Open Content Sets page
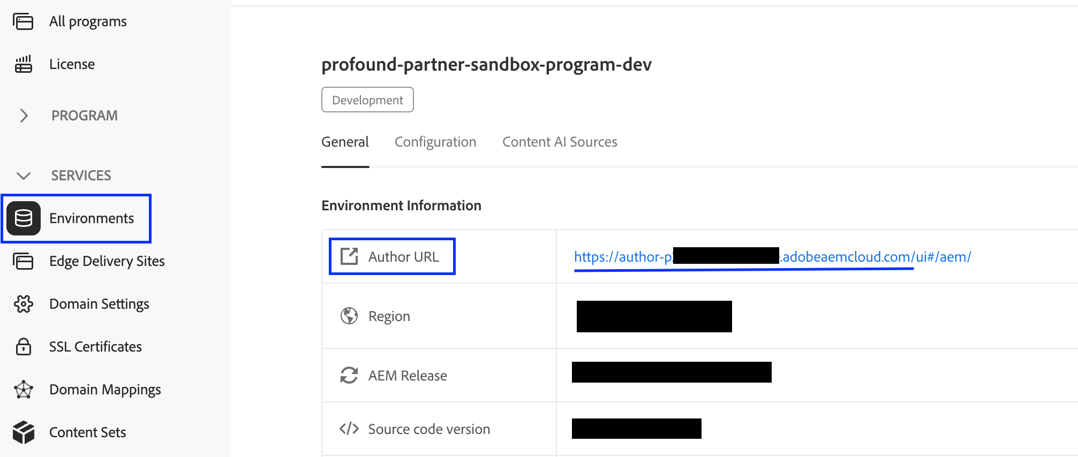 (x=87, y=432)
